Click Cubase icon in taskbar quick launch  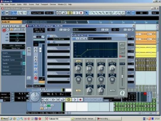pos(29,119)
